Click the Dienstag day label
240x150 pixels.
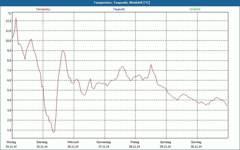(42, 142)
